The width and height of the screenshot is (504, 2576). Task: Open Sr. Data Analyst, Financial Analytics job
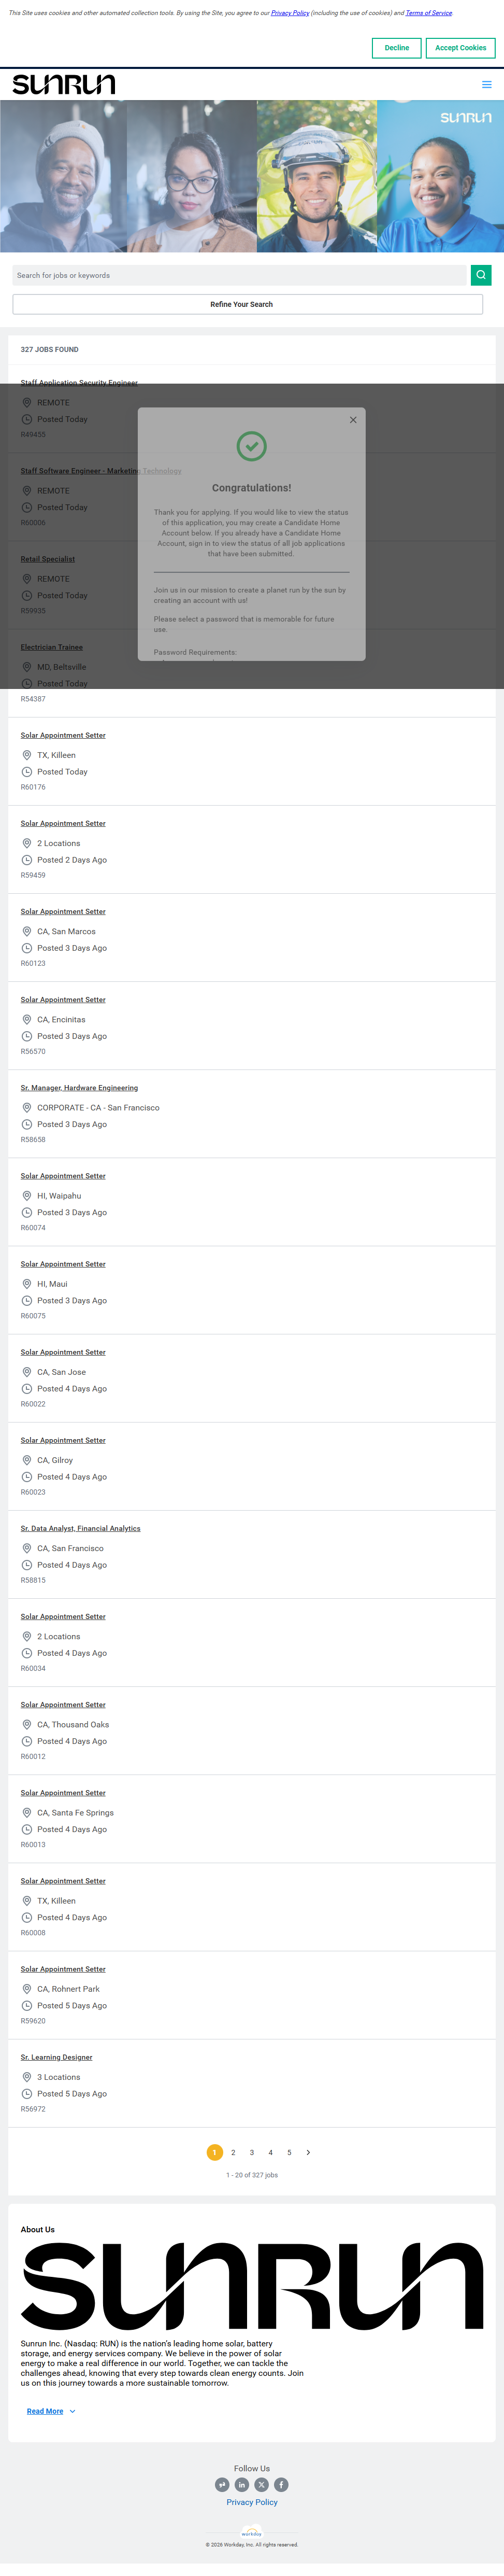pos(80,1528)
